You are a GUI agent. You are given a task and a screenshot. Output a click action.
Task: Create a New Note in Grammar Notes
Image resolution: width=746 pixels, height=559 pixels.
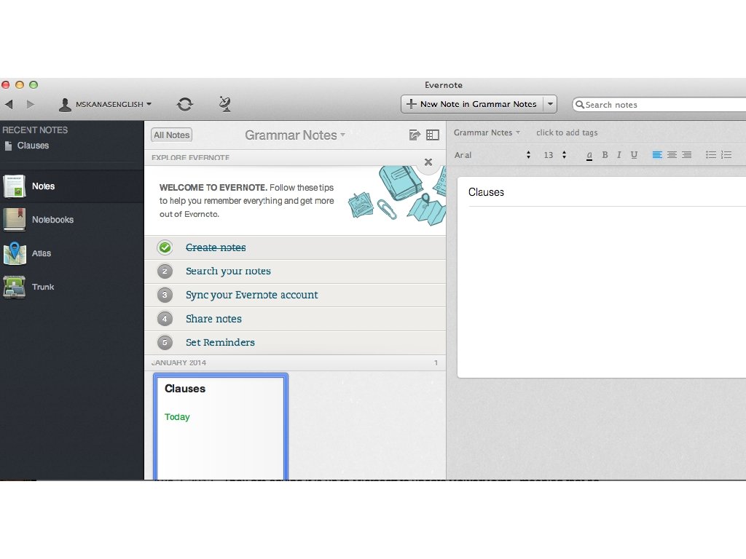(x=472, y=104)
